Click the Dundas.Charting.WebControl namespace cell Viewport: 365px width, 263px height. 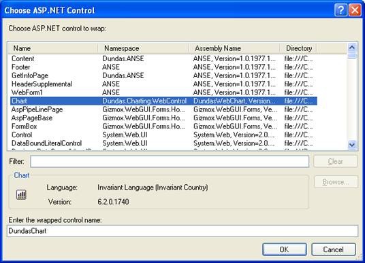[144, 101]
